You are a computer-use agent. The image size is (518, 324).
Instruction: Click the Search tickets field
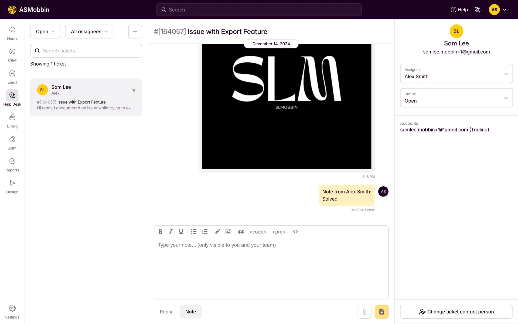(86, 51)
